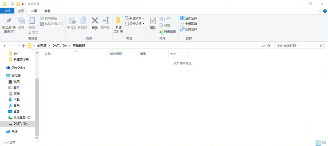Screen dimensions: 328x146
Task: Click Select all (全部选择)
Action: click(x=189, y=18)
